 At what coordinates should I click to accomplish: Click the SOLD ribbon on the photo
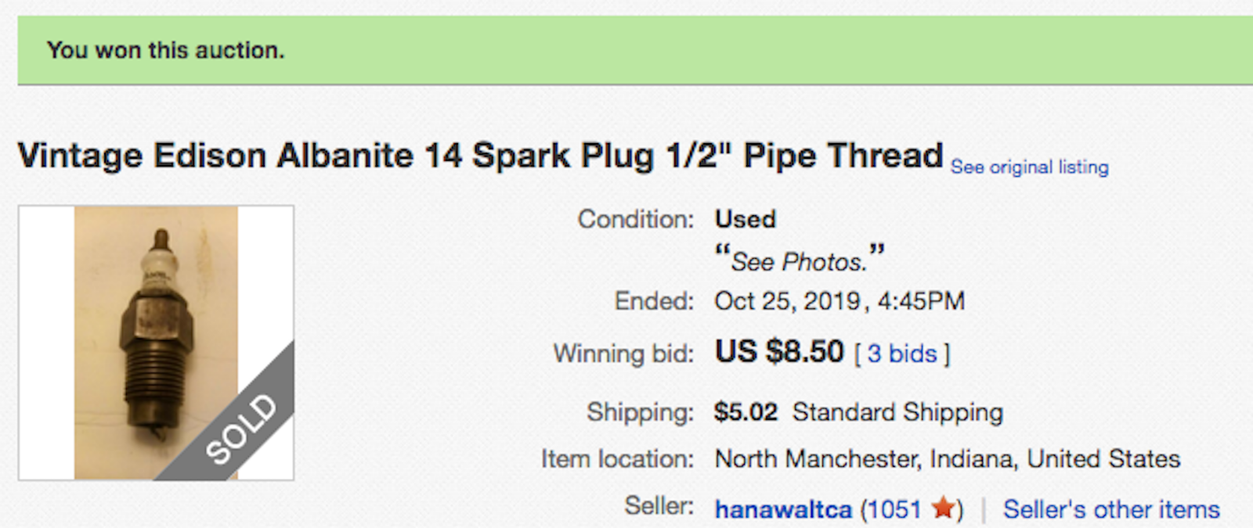(242, 429)
